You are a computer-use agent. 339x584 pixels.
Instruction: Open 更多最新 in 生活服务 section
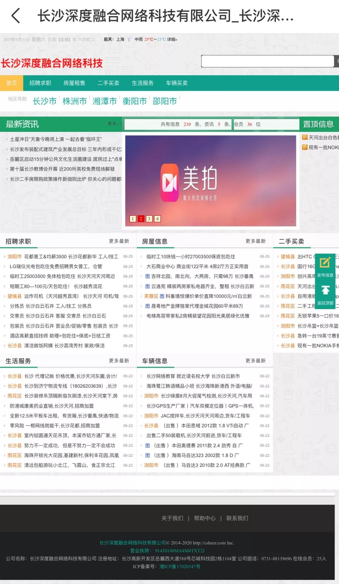coord(119,361)
